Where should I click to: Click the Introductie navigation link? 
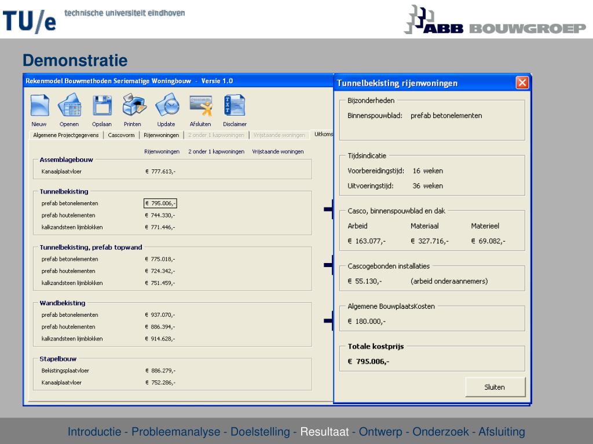coord(94,432)
